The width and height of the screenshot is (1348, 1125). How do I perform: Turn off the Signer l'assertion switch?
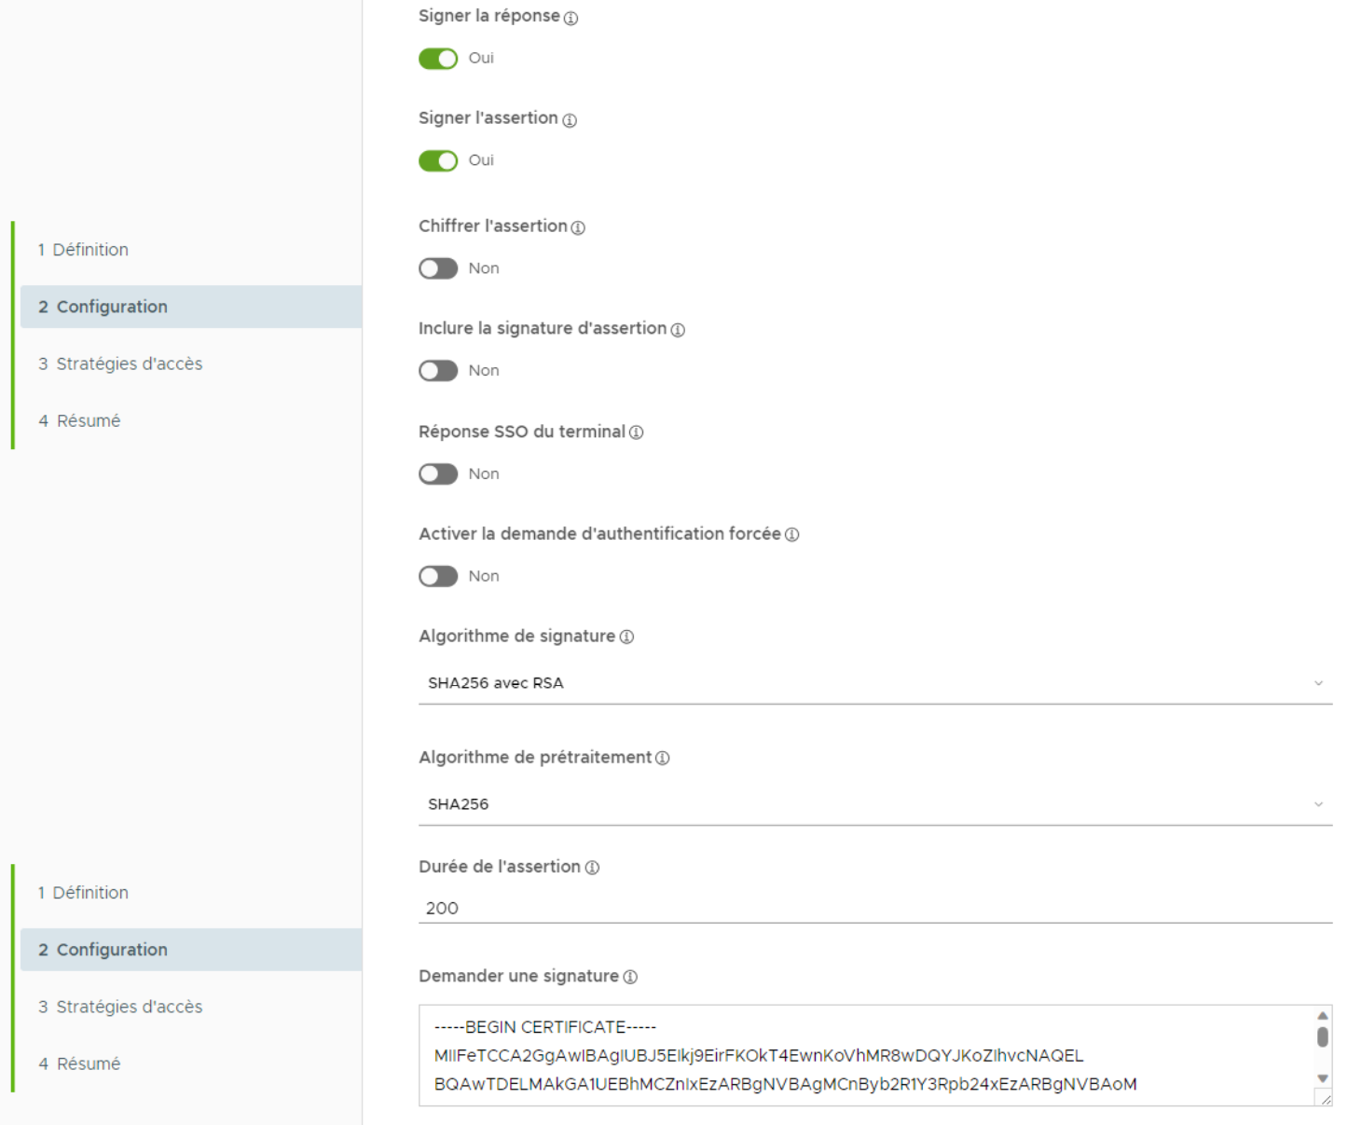(438, 161)
